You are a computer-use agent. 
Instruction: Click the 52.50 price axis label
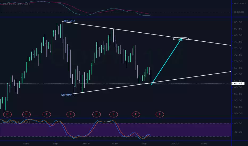point(238,107)
